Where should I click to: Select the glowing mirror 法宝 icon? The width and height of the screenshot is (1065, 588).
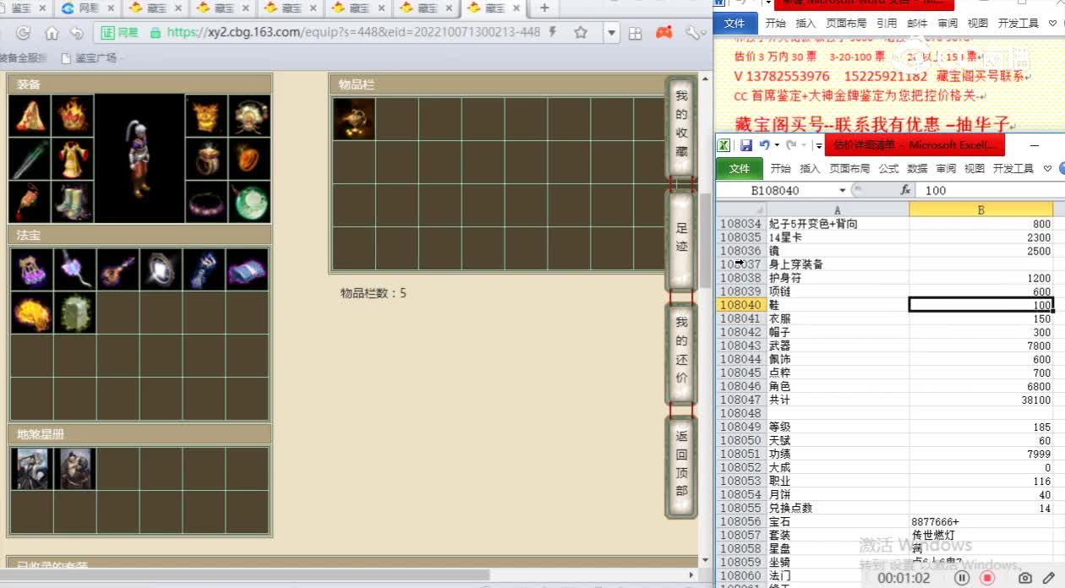click(x=161, y=269)
